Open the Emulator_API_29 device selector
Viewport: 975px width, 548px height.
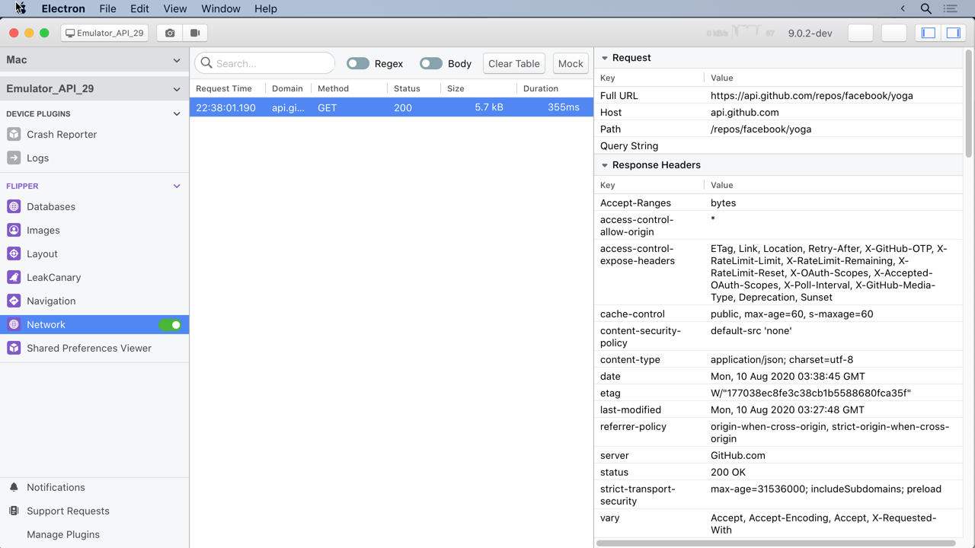pos(104,33)
